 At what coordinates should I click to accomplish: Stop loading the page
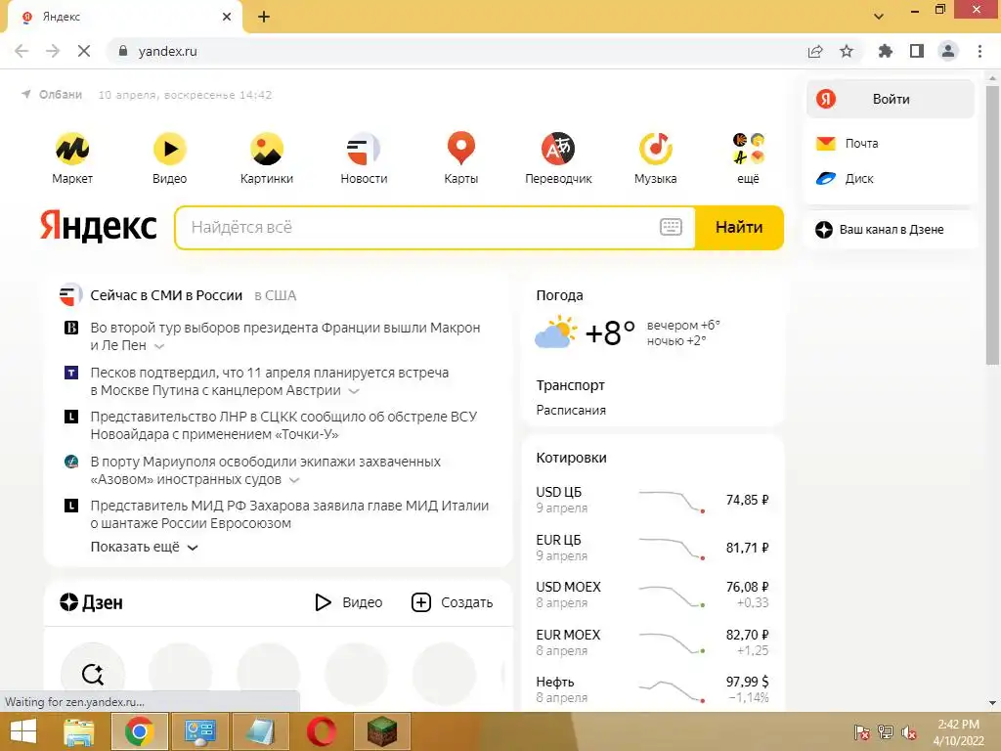(x=84, y=51)
